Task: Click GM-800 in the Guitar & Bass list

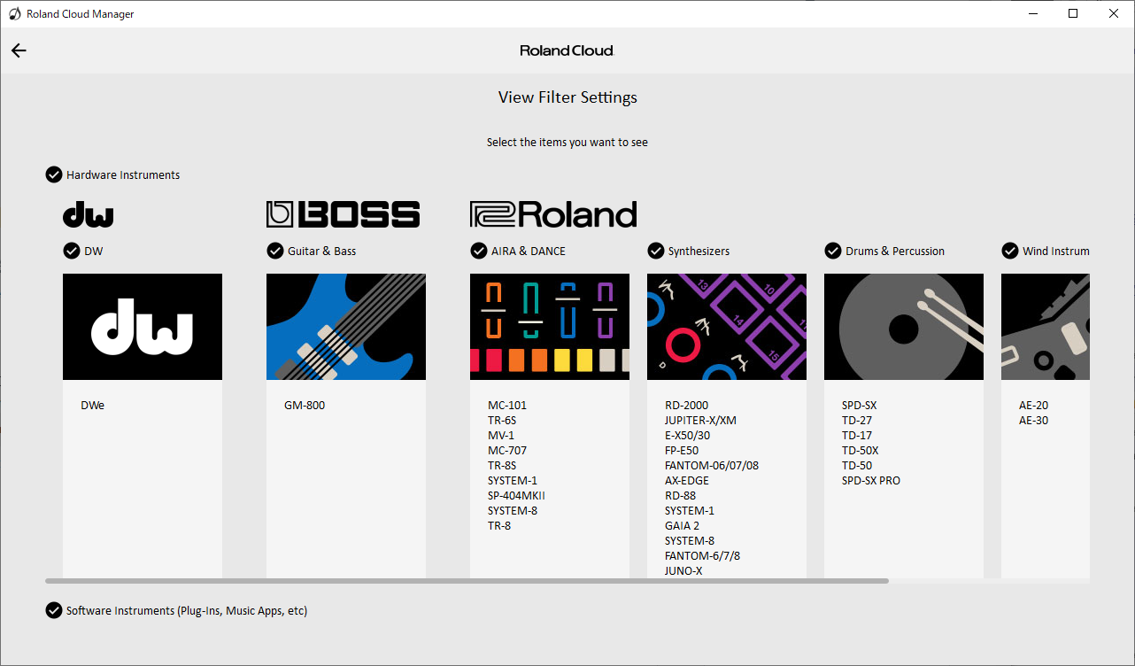Action: pyautogui.click(x=305, y=406)
